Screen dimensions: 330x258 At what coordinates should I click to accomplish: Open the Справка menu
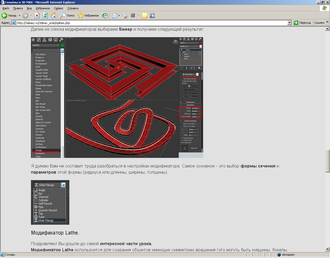(73, 8)
